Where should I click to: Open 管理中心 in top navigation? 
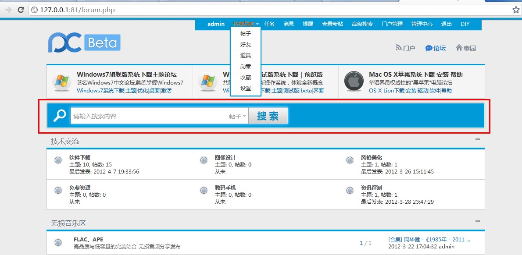point(422,24)
